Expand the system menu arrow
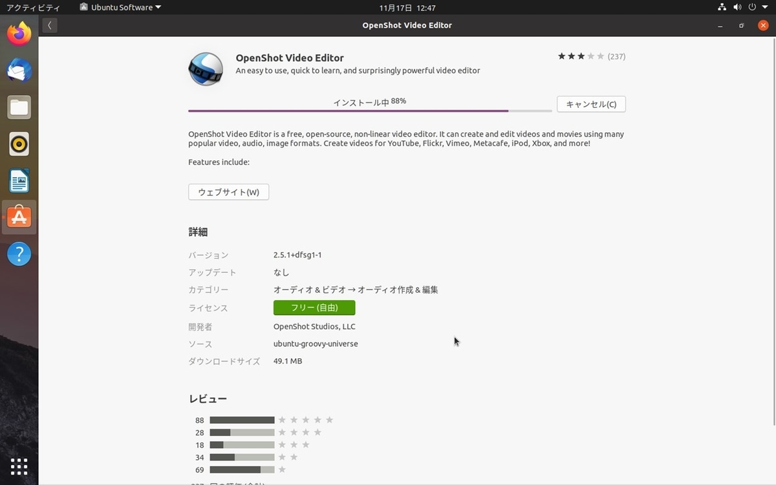The width and height of the screenshot is (776, 485). (764, 8)
